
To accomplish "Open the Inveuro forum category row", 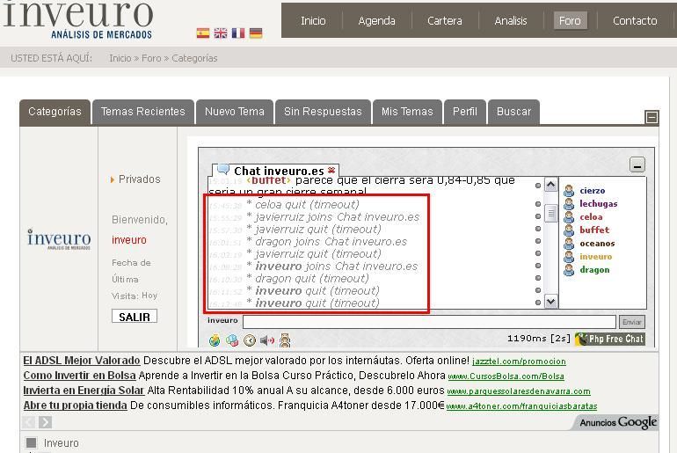I will [61, 443].
